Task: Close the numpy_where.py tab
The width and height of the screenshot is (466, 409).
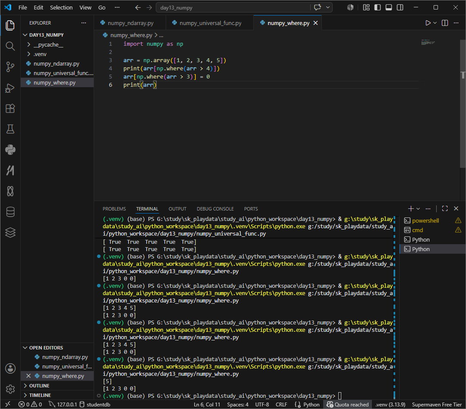Action: coord(315,23)
